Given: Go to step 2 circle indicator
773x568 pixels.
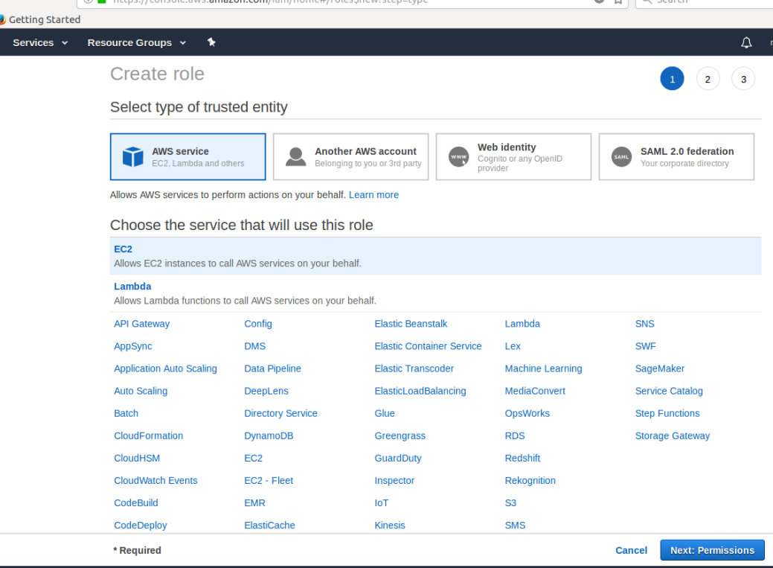Looking at the screenshot, I should (x=708, y=80).
